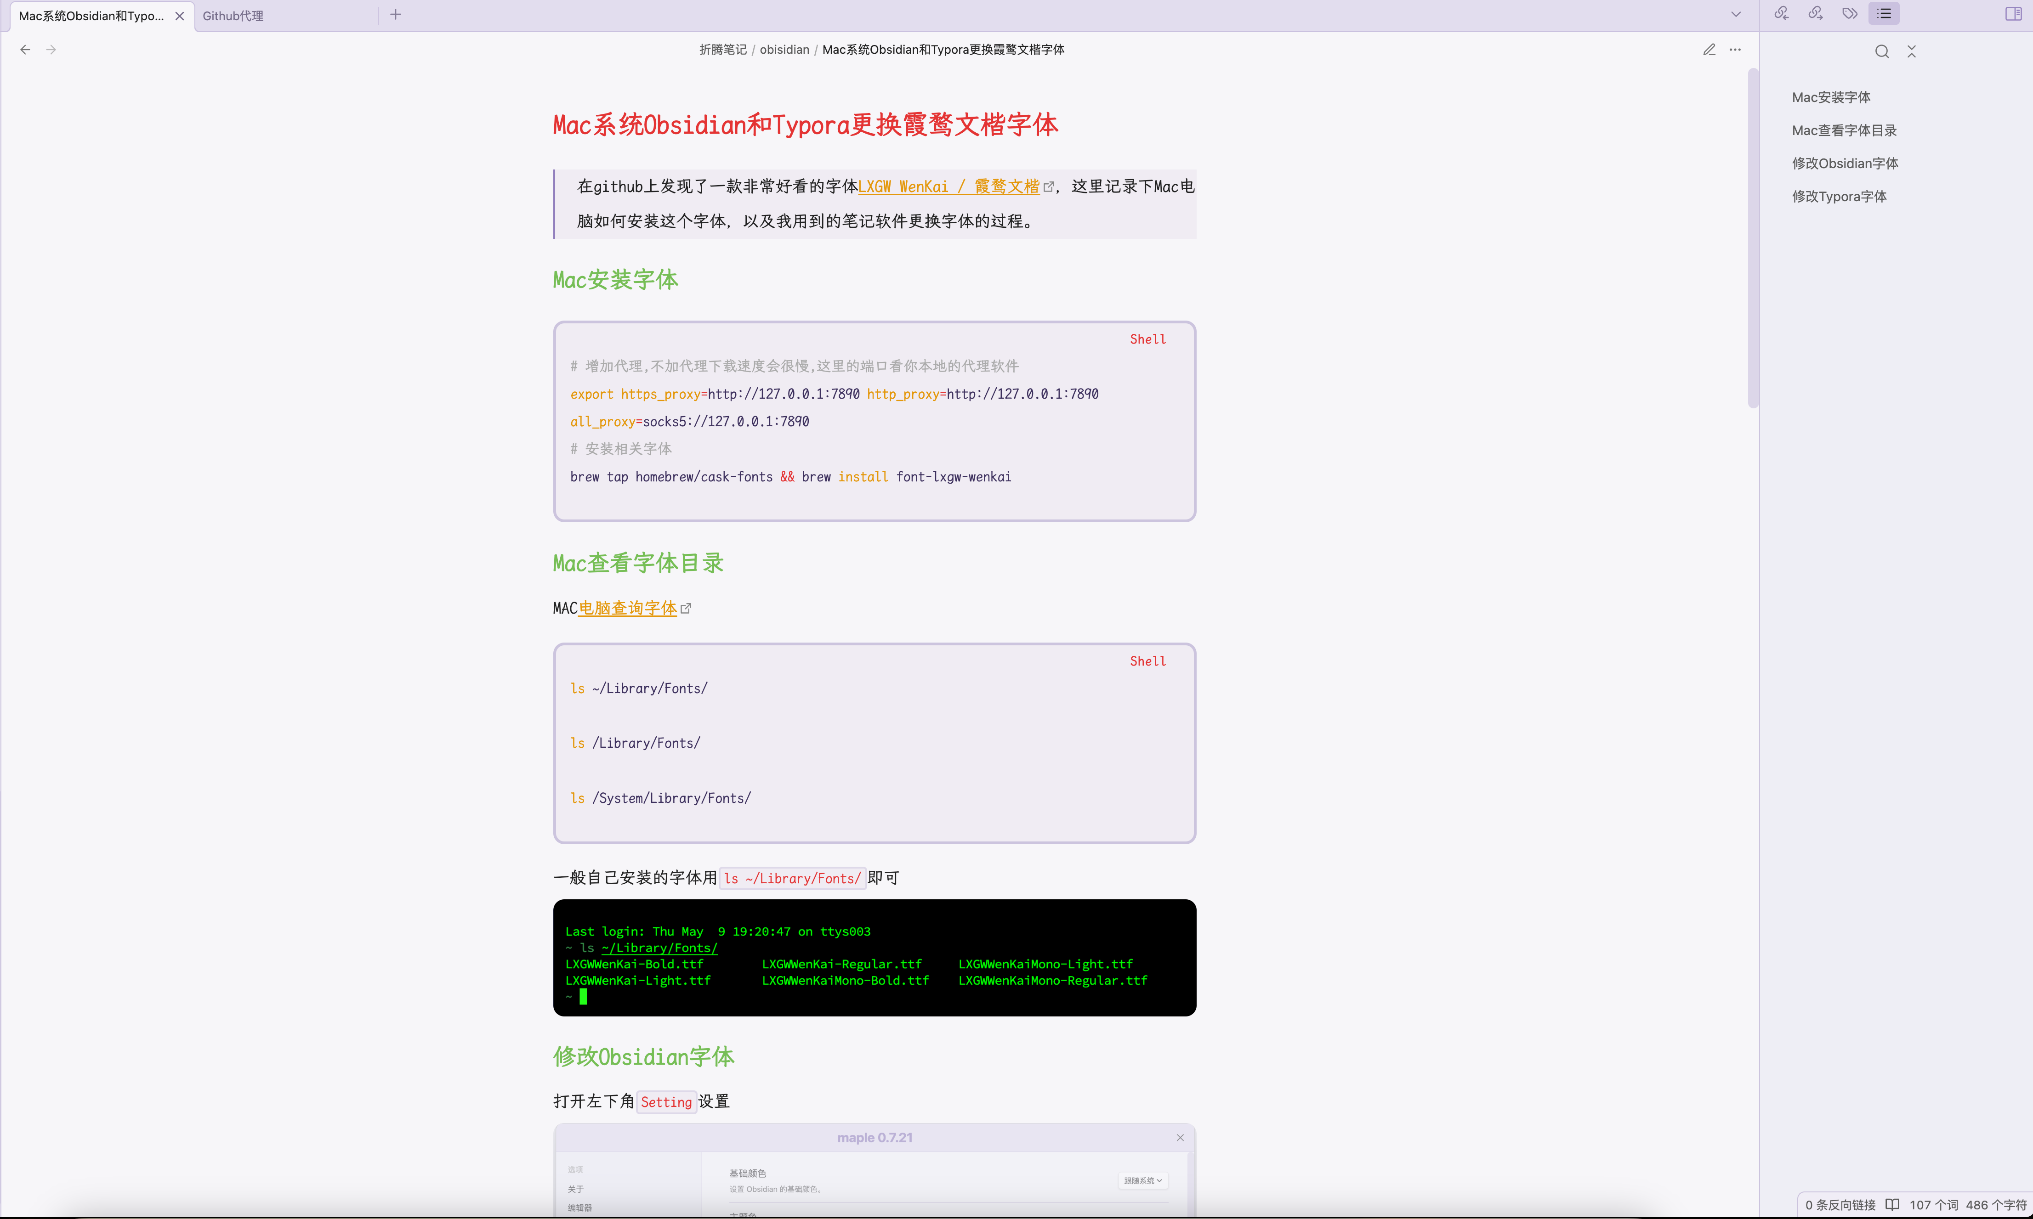Open a new tab with plus icon
2033x1219 pixels.
(x=395, y=15)
